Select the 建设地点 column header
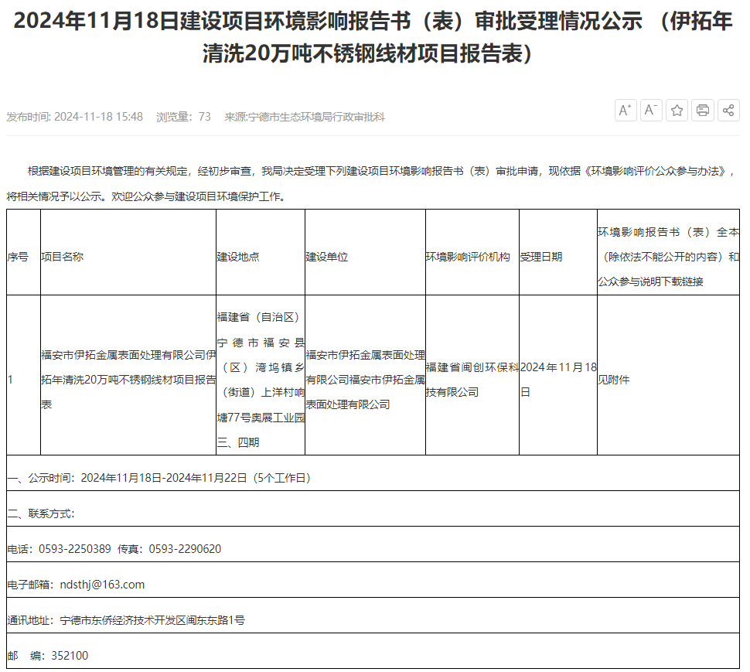Image resolution: width=750 pixels, height=672 pixels. (238, 257)
